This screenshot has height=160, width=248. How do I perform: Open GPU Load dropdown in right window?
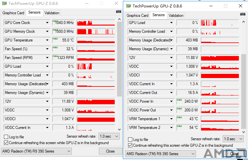(x=171, y=23)
